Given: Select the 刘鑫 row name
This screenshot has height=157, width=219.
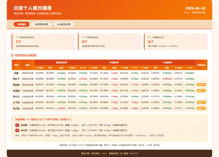Looking at the screenshot, I should [x=16, y=73].
